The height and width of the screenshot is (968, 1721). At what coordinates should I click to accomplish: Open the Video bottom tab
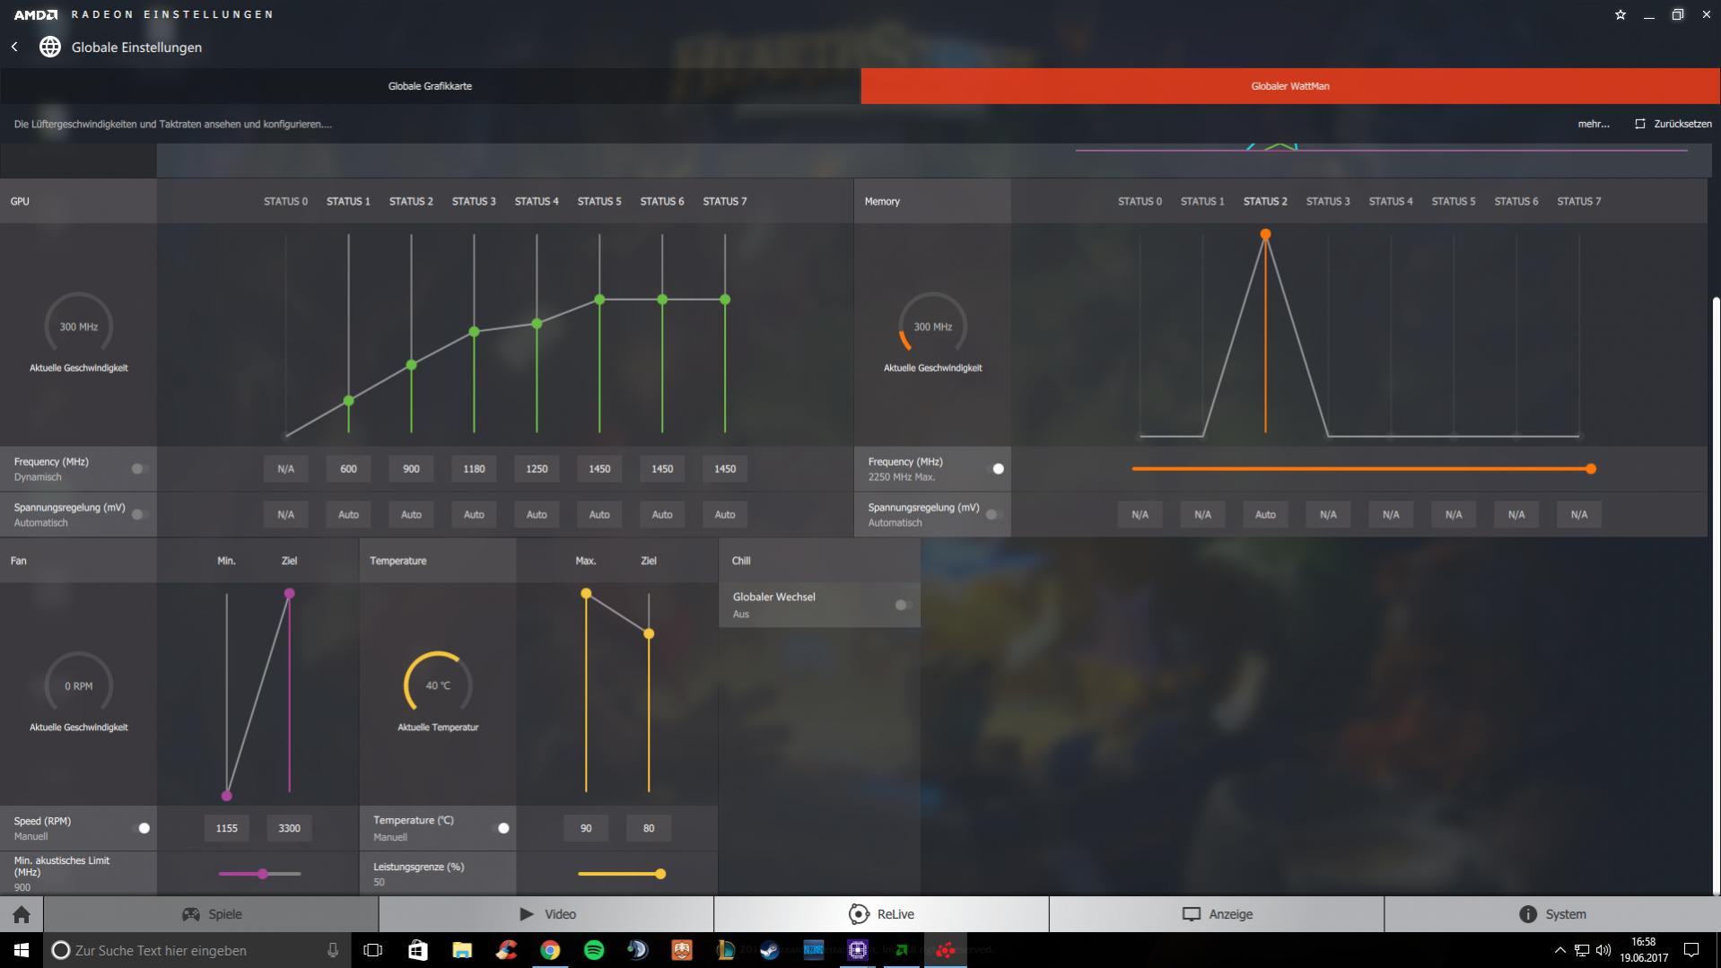[546, 914]
